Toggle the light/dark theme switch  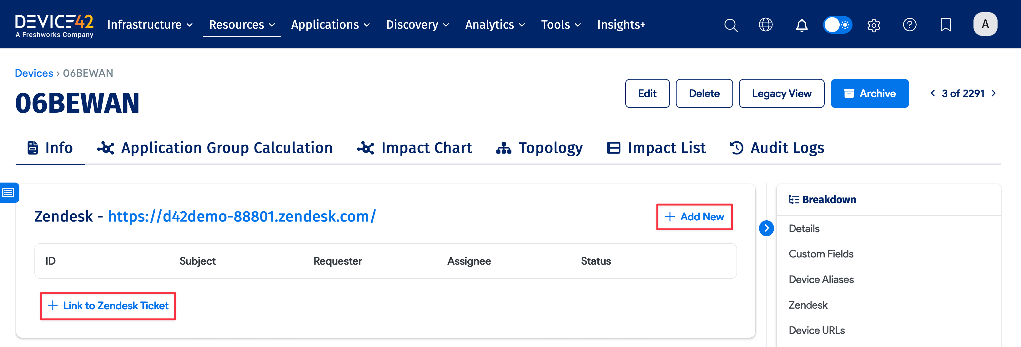click(837, 25)
